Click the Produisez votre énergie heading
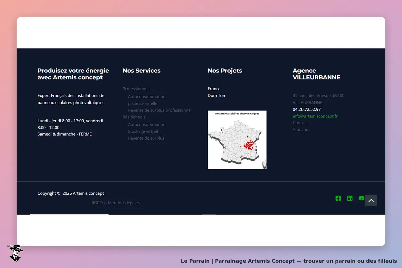 [x=73, y=74]
